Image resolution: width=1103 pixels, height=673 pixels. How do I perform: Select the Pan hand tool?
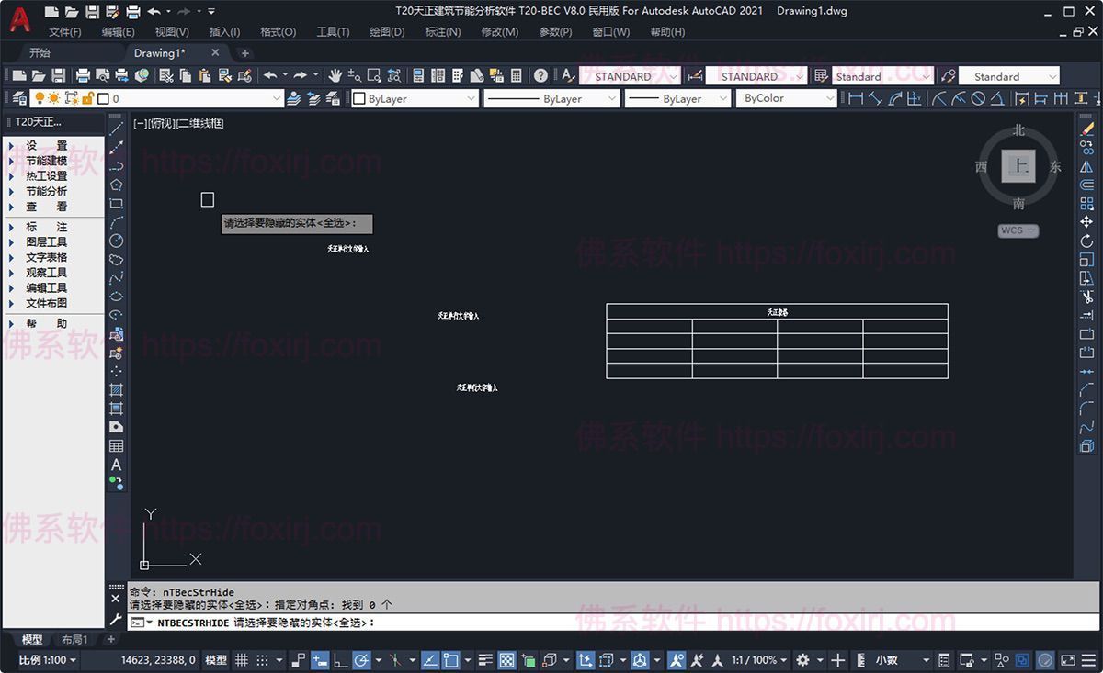point(335,75)
